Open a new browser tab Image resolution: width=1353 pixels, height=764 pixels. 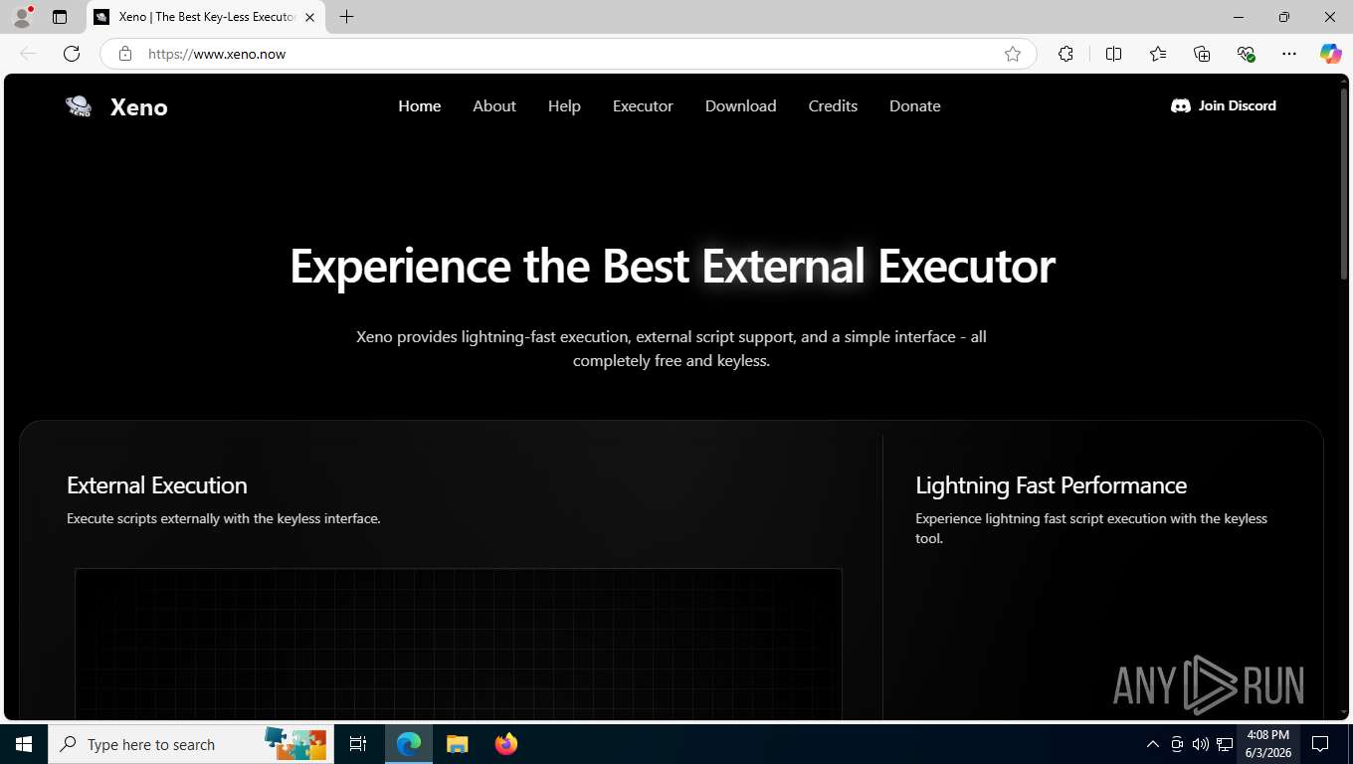(346, 17)
